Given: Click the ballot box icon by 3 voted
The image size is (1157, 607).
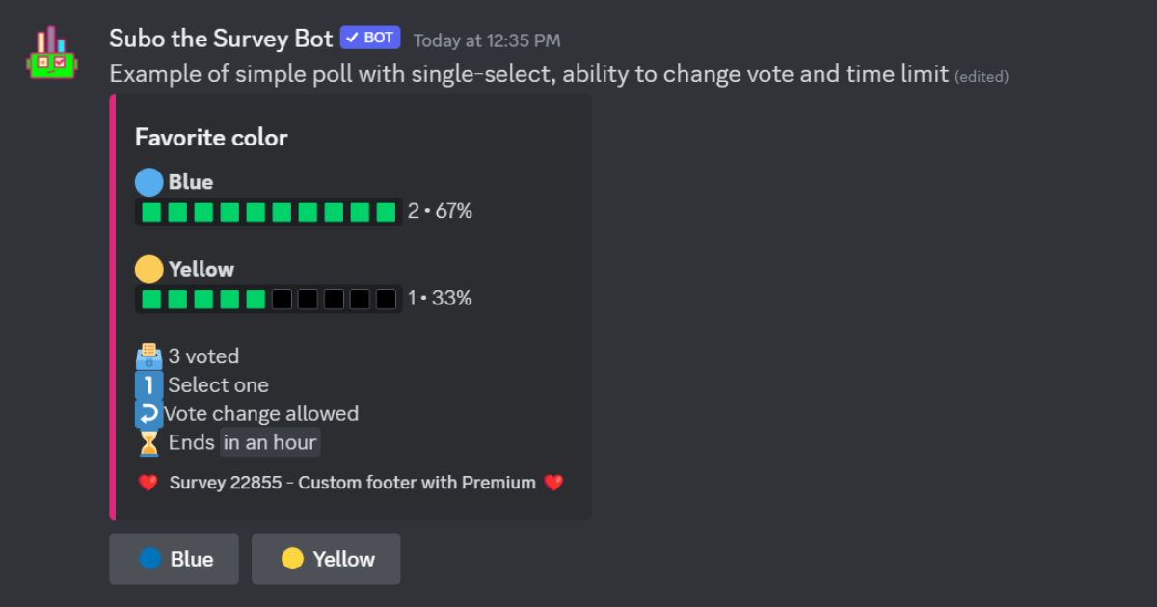Looking at the screenshot, I should click(x=149, y=356).
